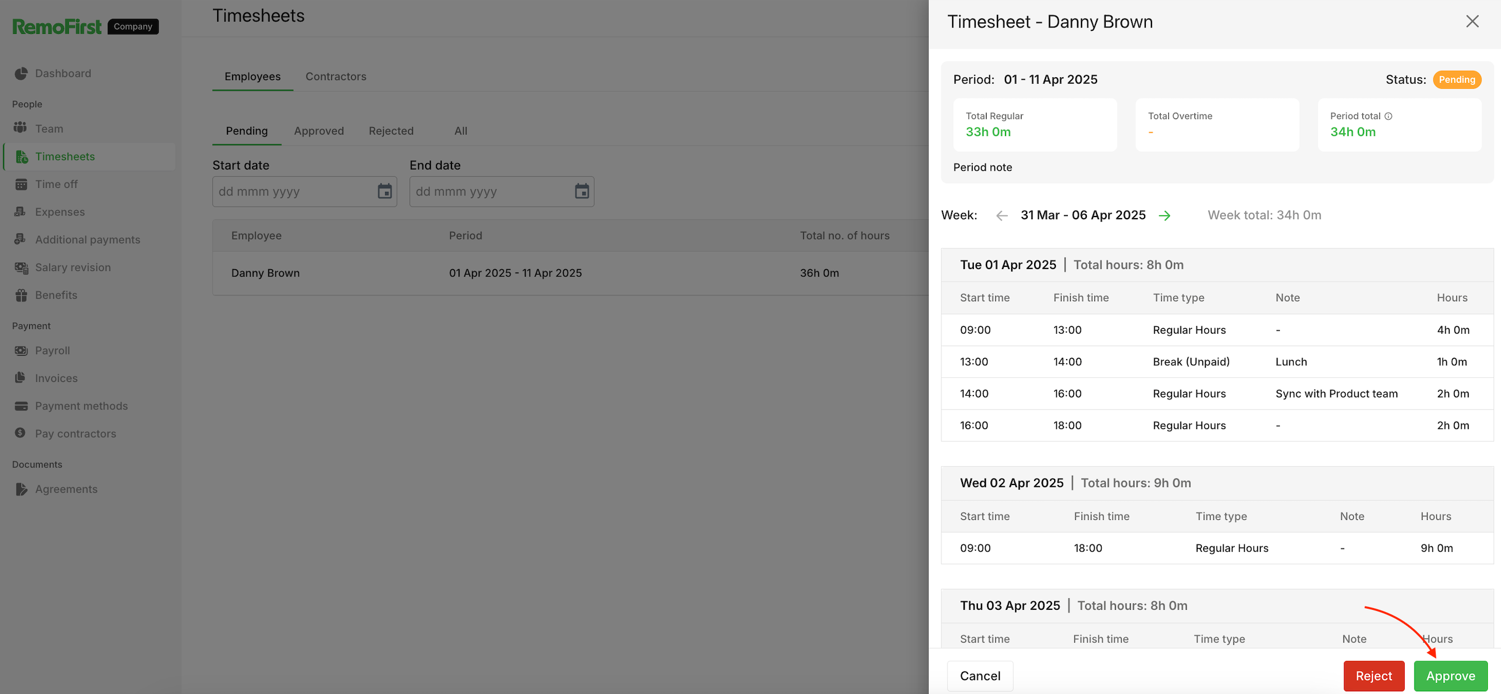1501x694 pixels.
Task: Click the 'Lunch' note in break row
Action: [1291, 361]
